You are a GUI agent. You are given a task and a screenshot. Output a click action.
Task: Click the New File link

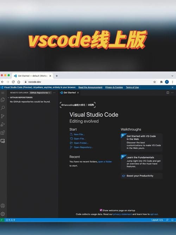point(79,135)
